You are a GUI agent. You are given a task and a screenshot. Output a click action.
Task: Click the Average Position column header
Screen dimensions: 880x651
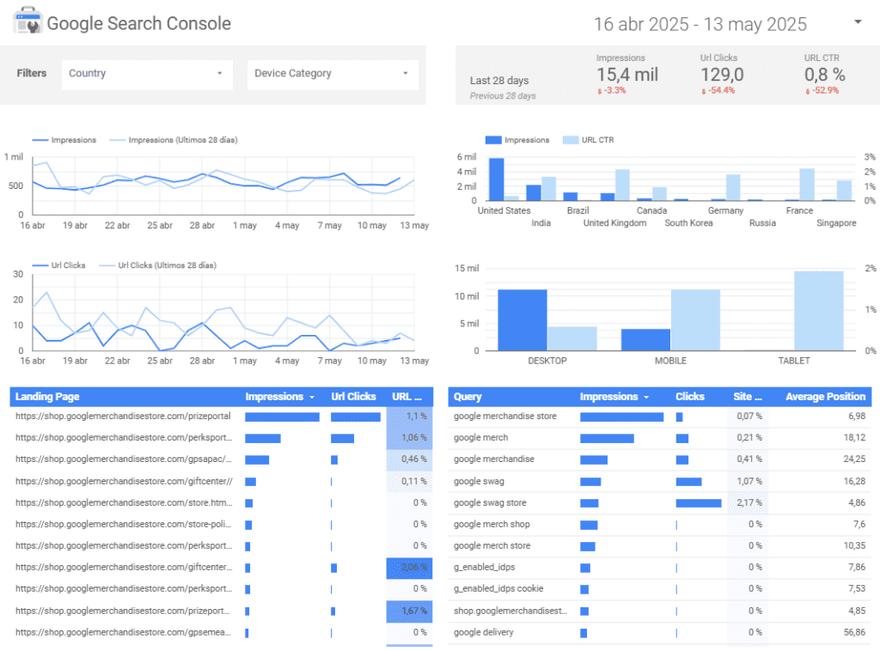826,397
